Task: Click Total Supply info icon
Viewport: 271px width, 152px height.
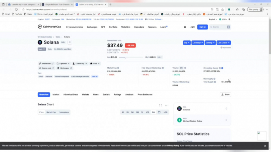Action: [x=215, y=82]
